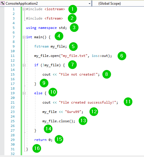Click the return keyword on line 29
This screenshot has width=144, height=157.
(x=40, y=140)
